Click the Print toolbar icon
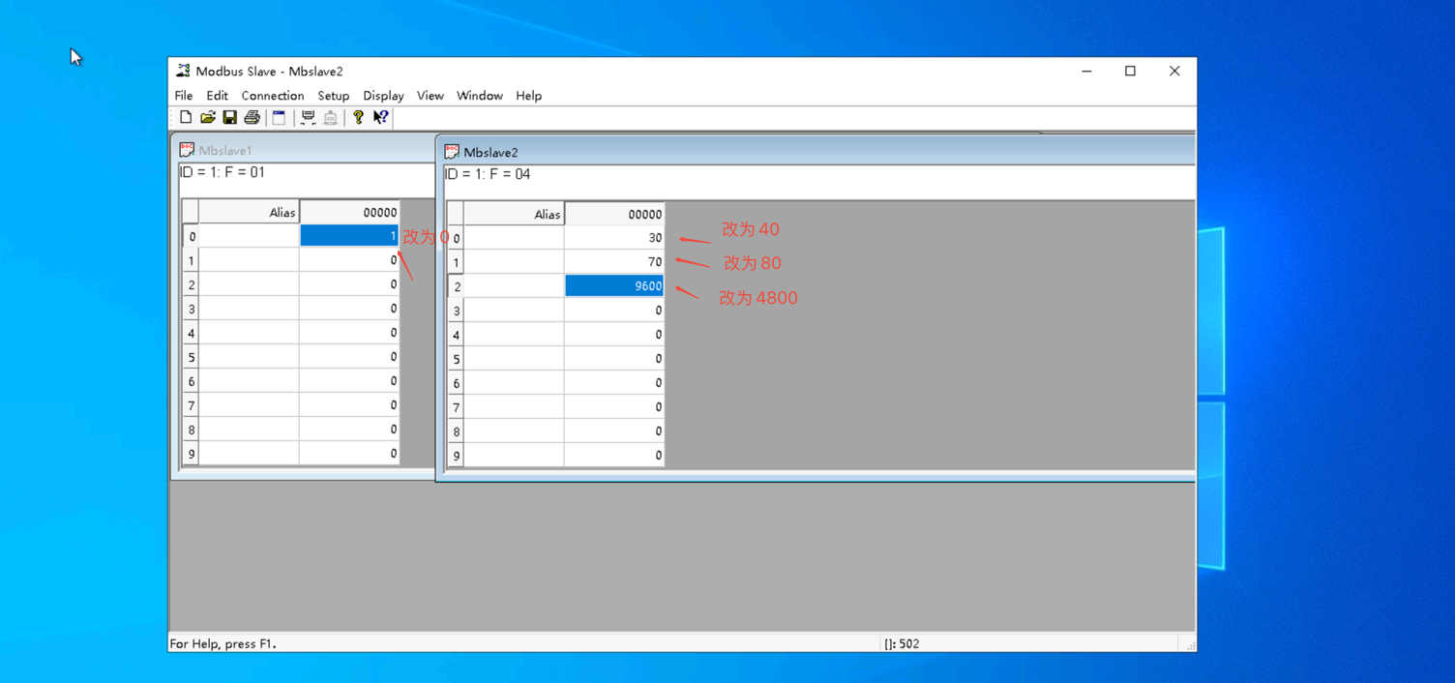 pyautogui.click(x=252, y=117)
